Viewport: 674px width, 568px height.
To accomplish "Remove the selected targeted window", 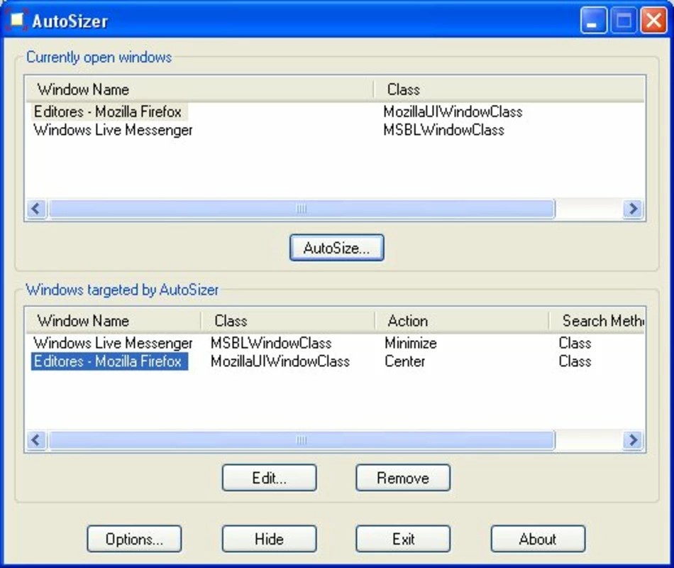I will click(x=403, y=478).
